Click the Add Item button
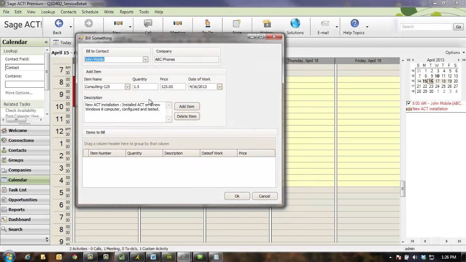The height and width of the screenshot is (262, 466). (x=187, y=106)
